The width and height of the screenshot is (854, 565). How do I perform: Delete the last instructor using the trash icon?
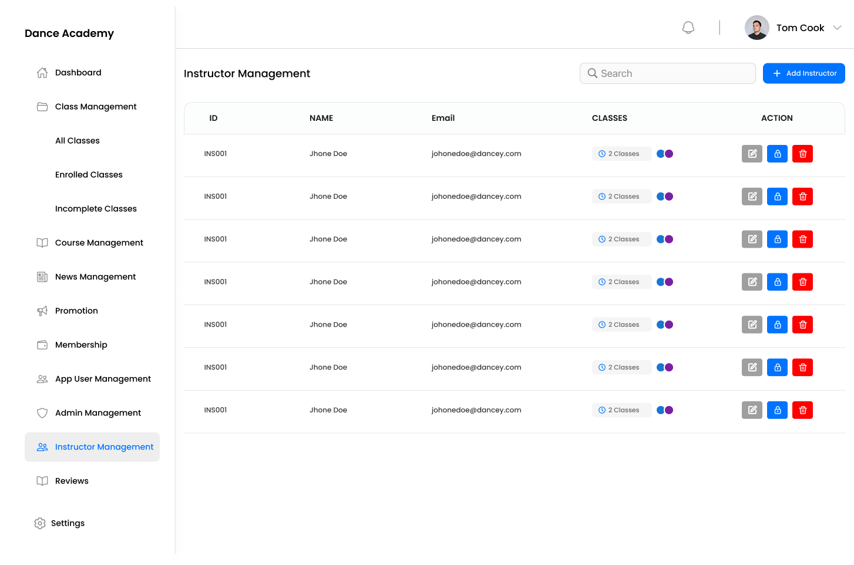[x=802, y=410]
